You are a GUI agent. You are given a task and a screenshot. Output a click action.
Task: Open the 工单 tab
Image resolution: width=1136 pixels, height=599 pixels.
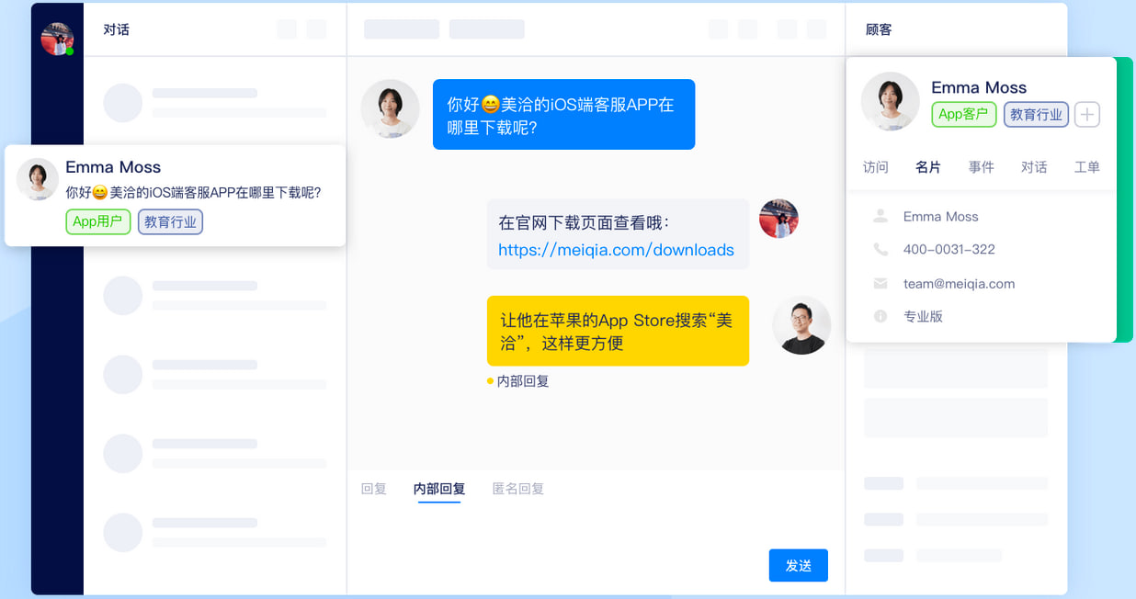pos(1087,167)
